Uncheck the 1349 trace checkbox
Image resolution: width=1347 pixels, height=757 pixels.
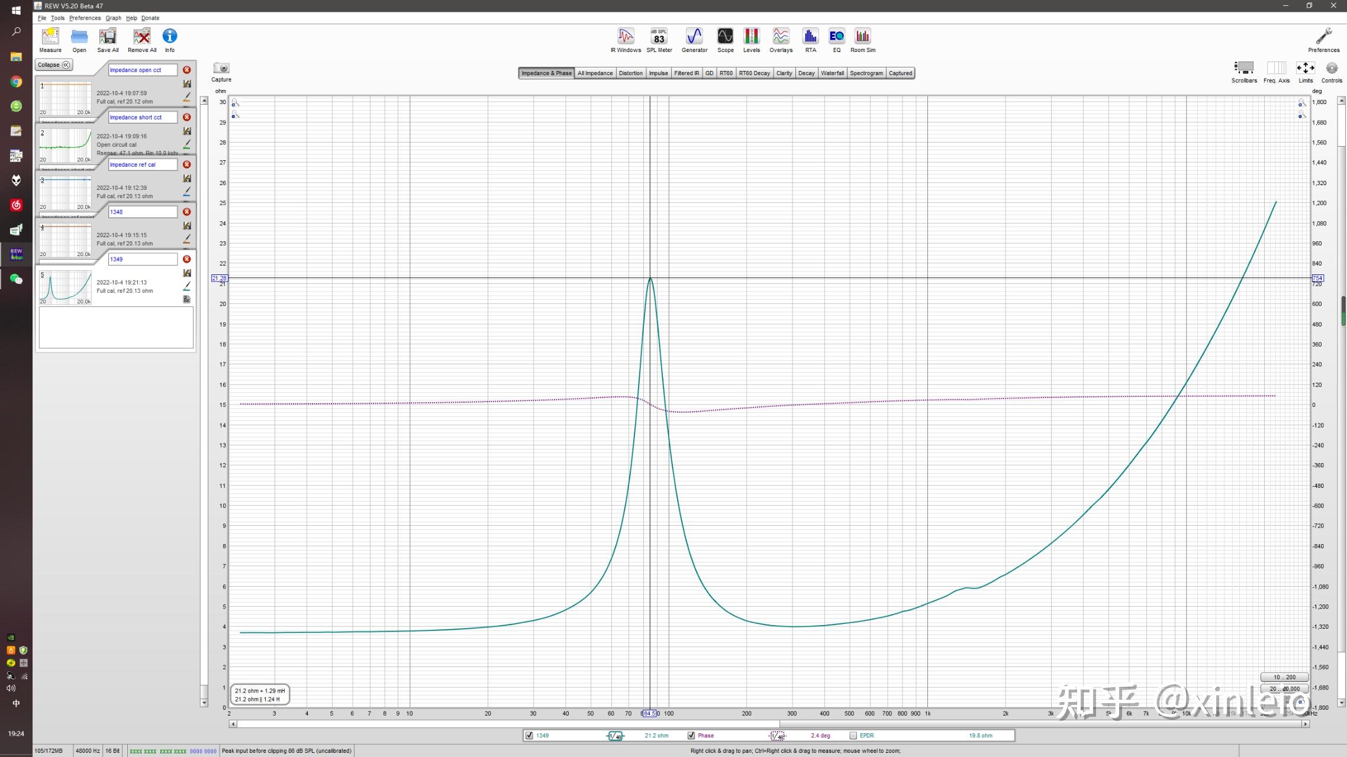529,736
